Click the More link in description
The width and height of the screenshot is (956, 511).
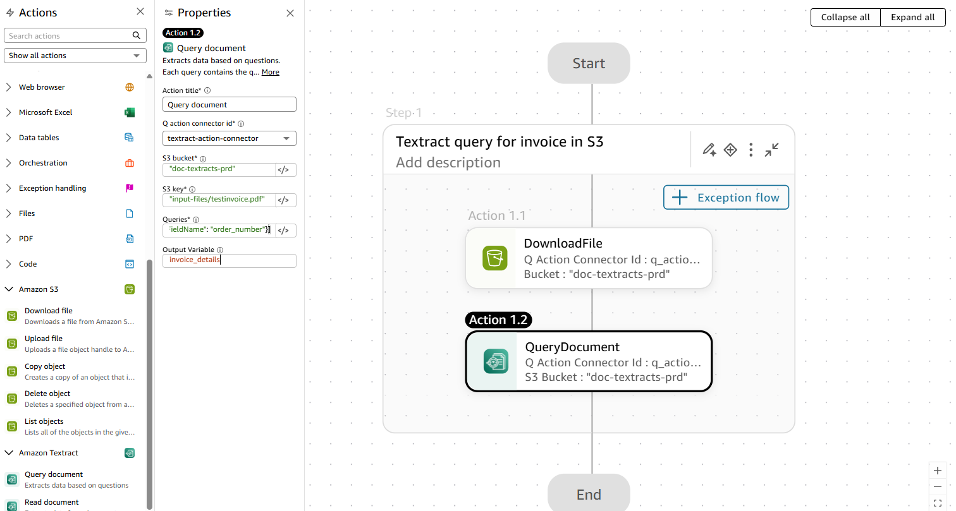coord(271,72)
